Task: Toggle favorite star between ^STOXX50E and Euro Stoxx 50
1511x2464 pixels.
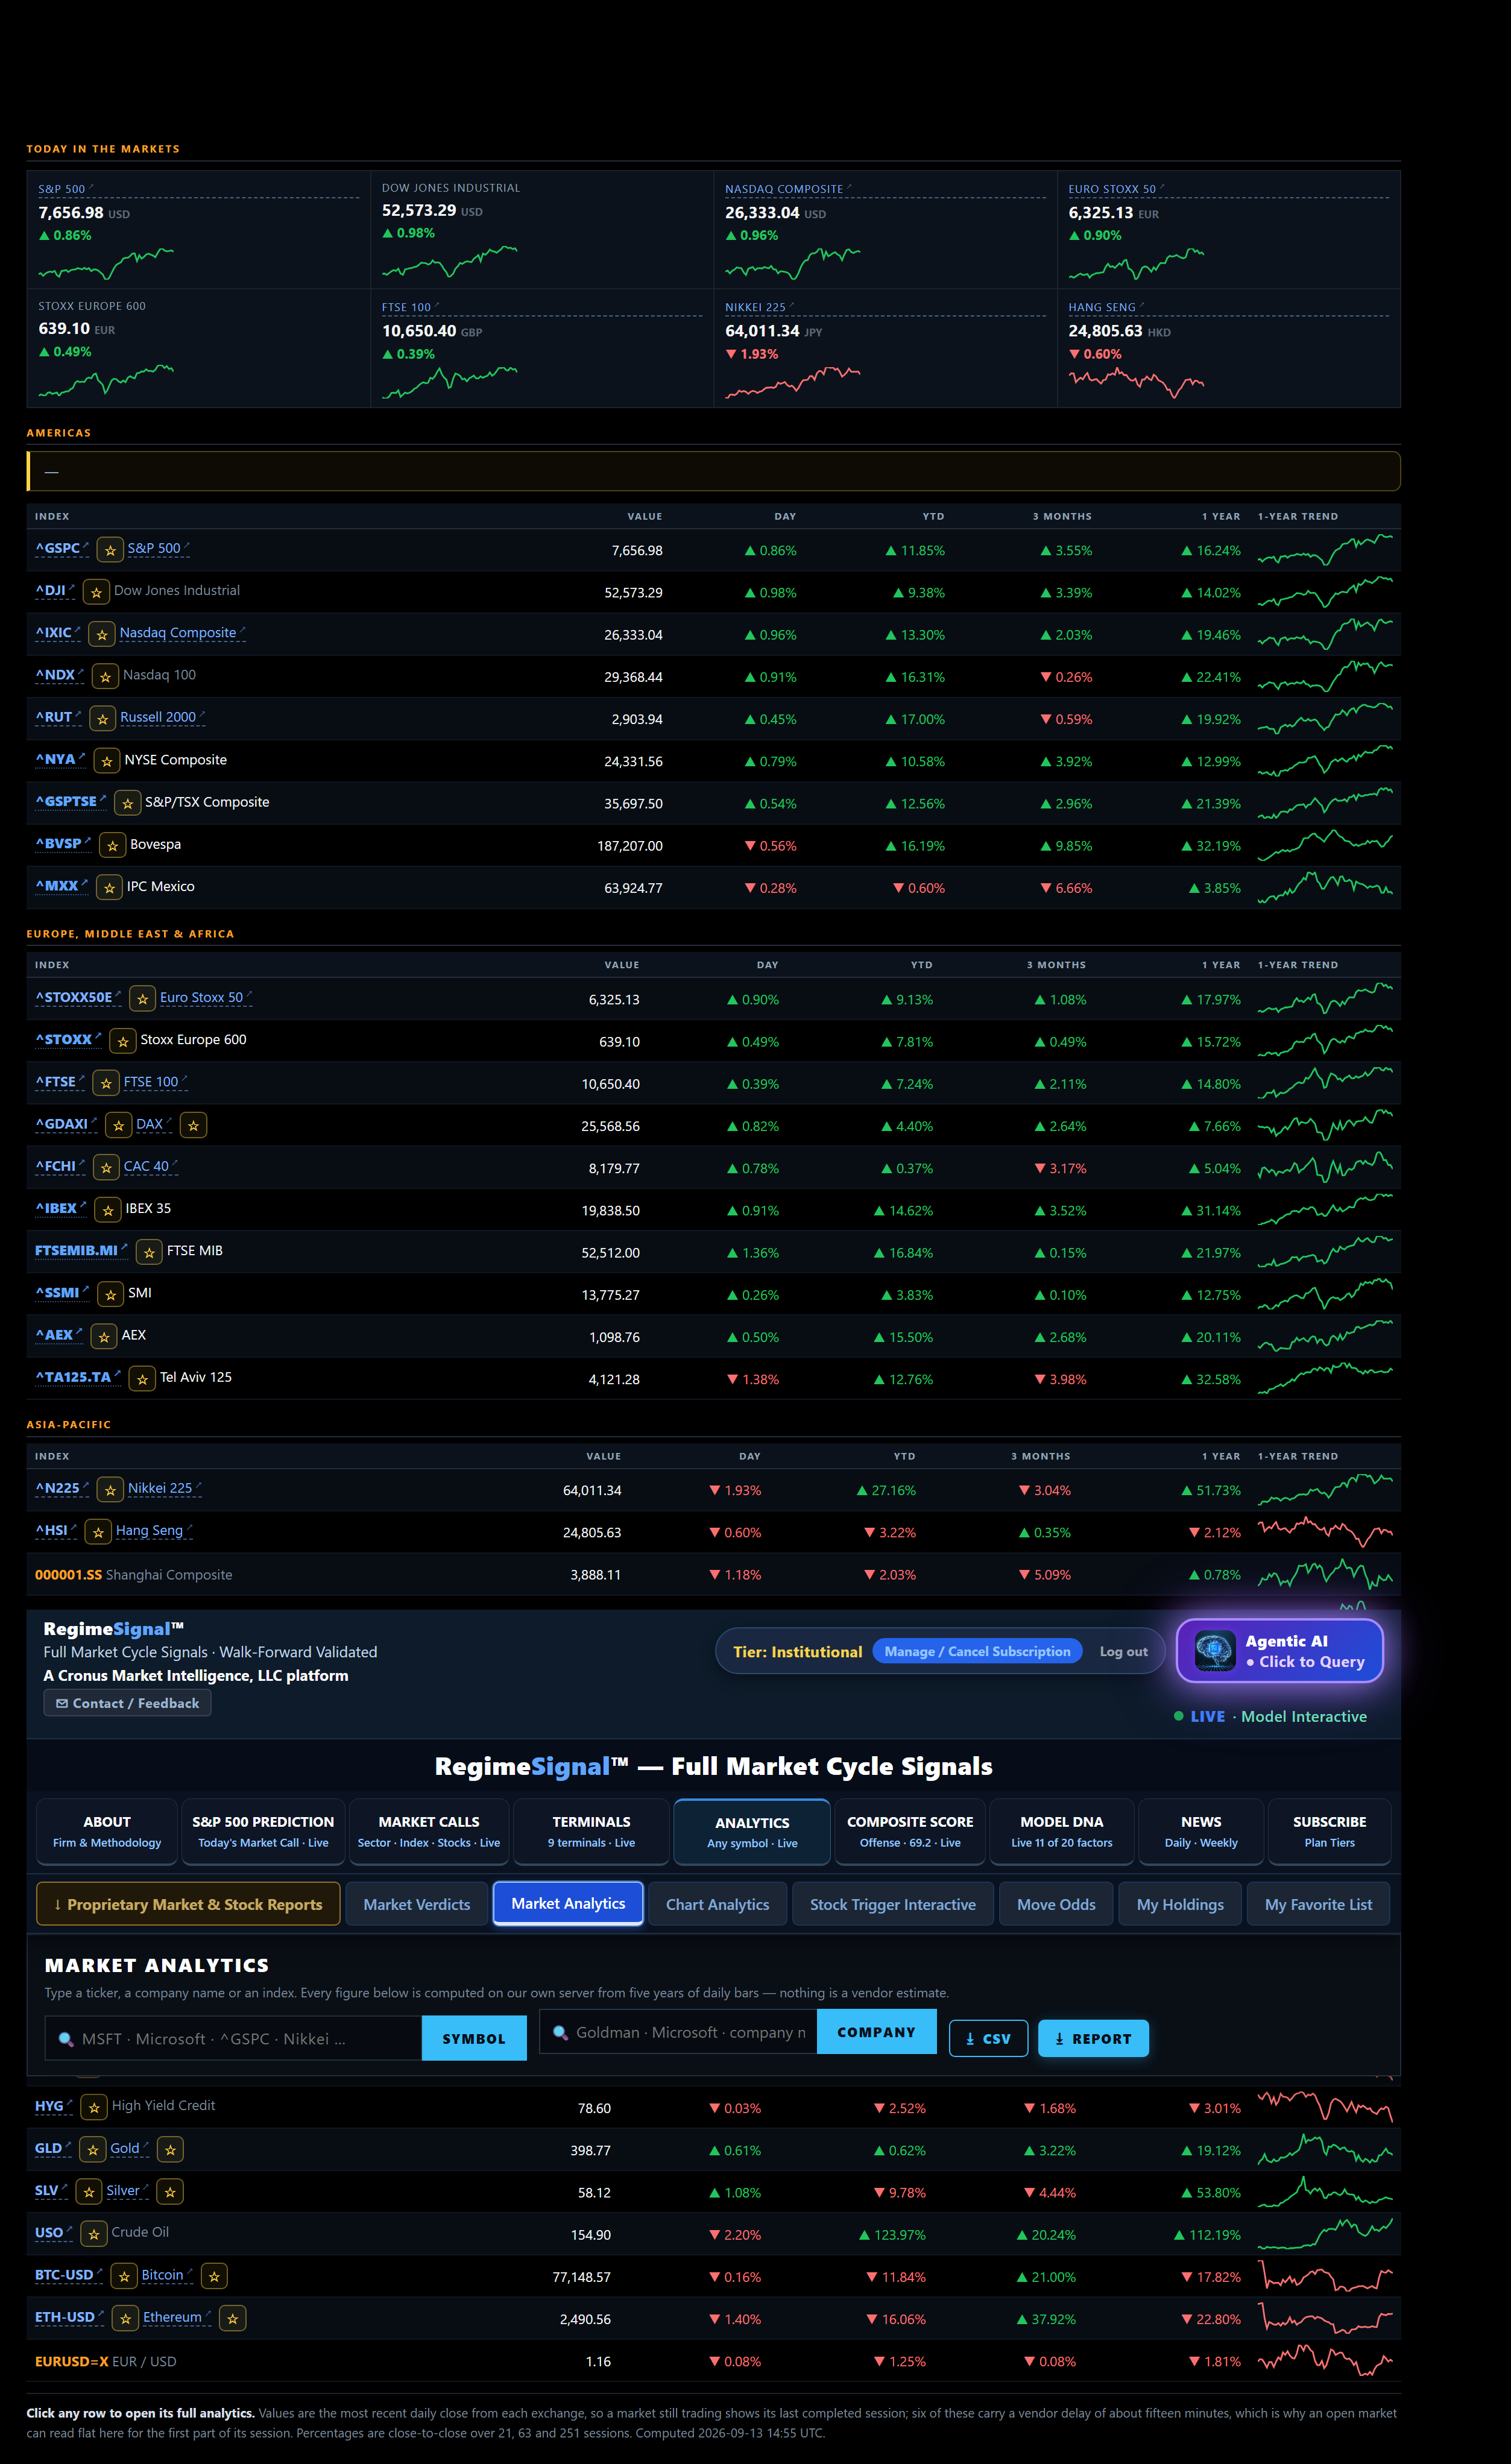Action: (x=143, y=999)
